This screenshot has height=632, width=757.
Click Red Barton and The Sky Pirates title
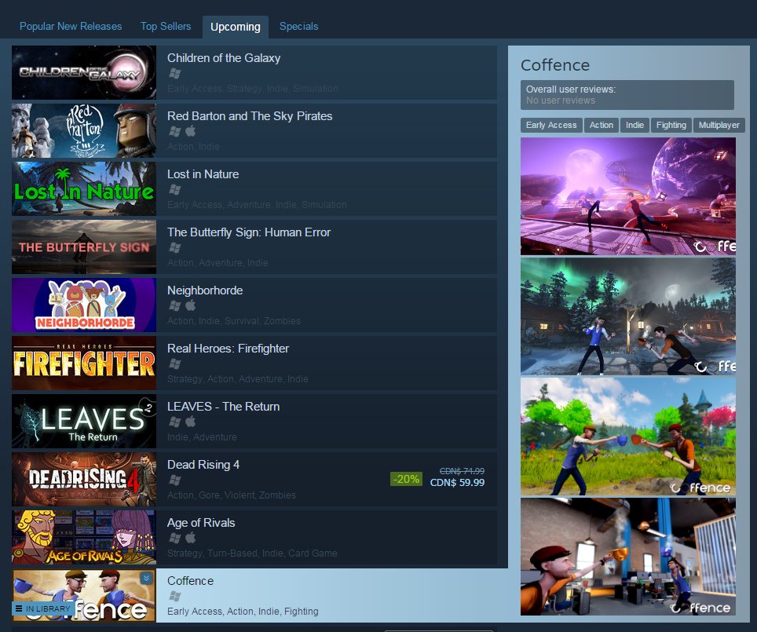(x=250, y=116)
